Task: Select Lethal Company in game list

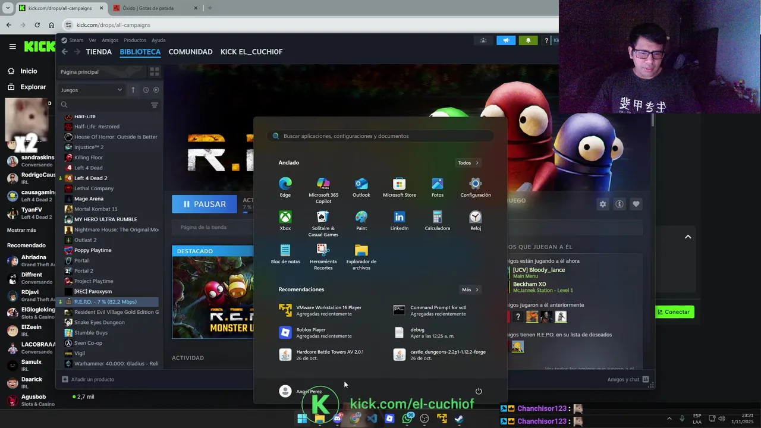Action: pos(94,188)
